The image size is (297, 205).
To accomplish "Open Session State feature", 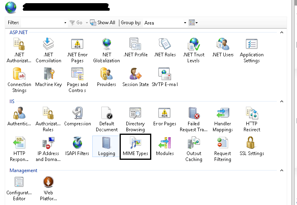I will click(x=135, y=77).
